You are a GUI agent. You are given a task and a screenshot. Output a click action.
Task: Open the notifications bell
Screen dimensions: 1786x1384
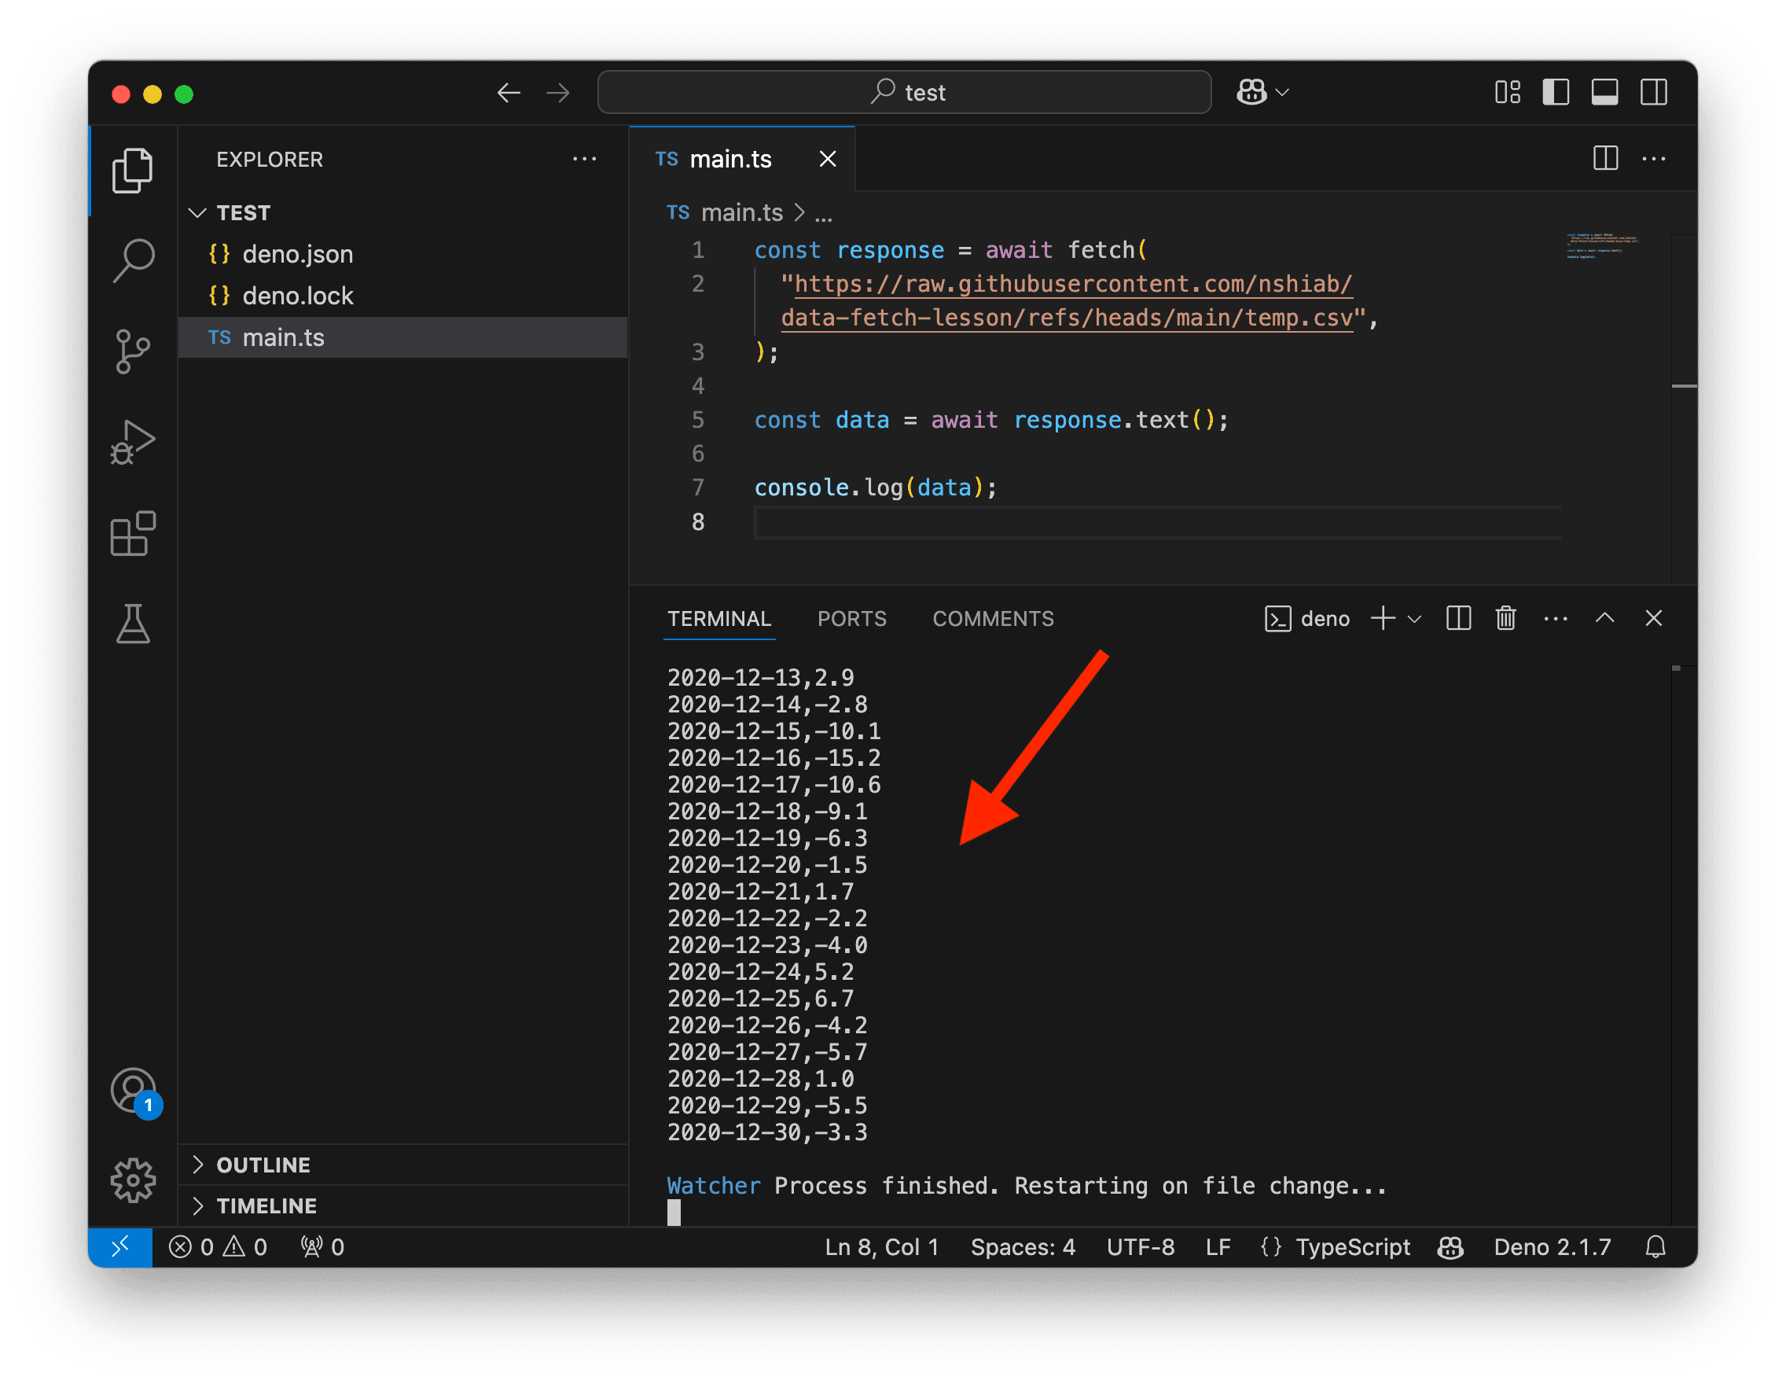[1656, 1246]
